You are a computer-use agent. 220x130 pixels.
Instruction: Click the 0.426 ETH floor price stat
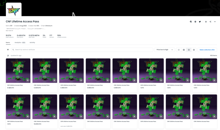[x=21, y=36]
